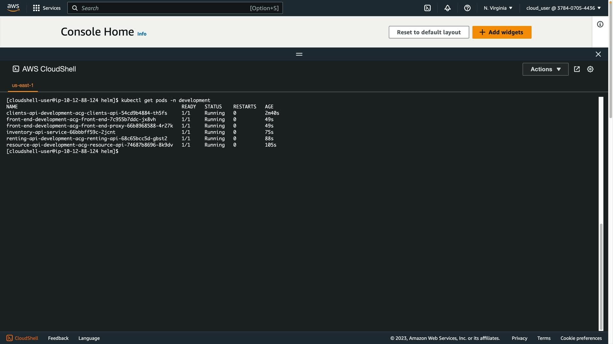
Task: Open CloudShell in a new browser tab
Action: coord(577,69)
